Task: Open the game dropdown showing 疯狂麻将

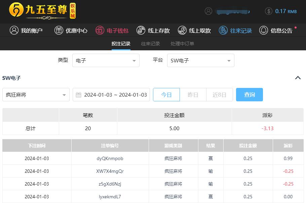Action: coord(36,95)
